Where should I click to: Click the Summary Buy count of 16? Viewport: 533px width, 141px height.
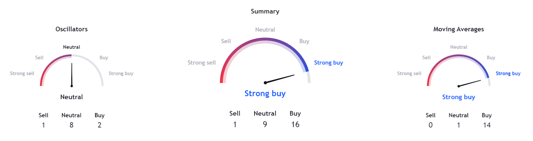(x=295, y=124)
